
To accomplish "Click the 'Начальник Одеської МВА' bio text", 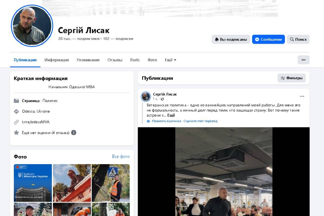I will coord(72,87).
